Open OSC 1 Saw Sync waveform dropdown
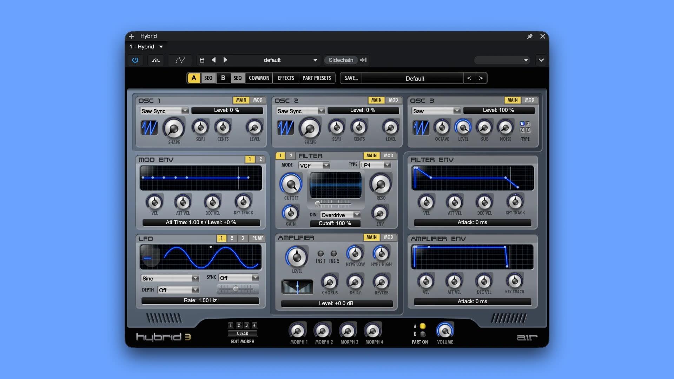Image resolution: width=674 pixels, height=379 pixels. coord(164,111)
